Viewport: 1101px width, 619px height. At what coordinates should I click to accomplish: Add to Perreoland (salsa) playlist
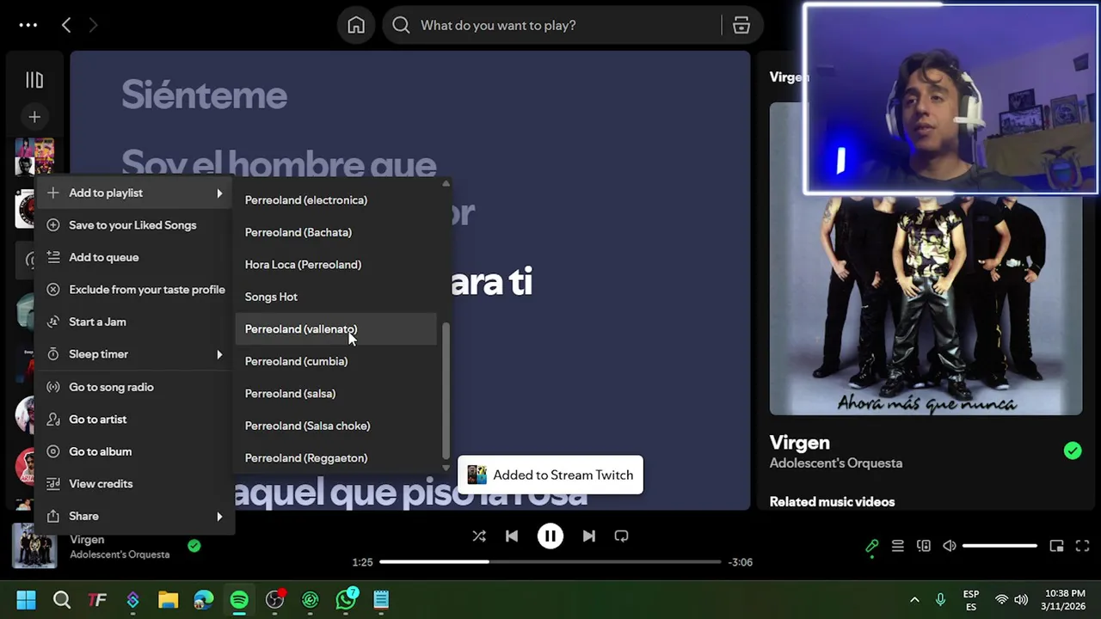[335, 394]
